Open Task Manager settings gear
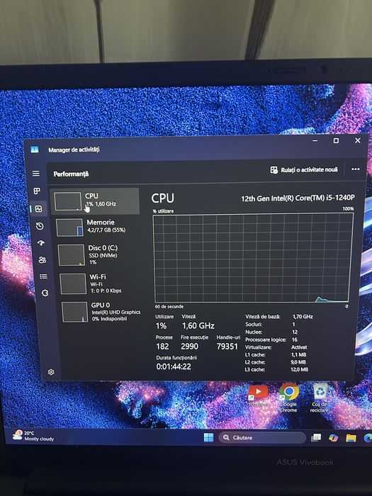The width and height of the screenshot is (372, 496). point(51,372)
